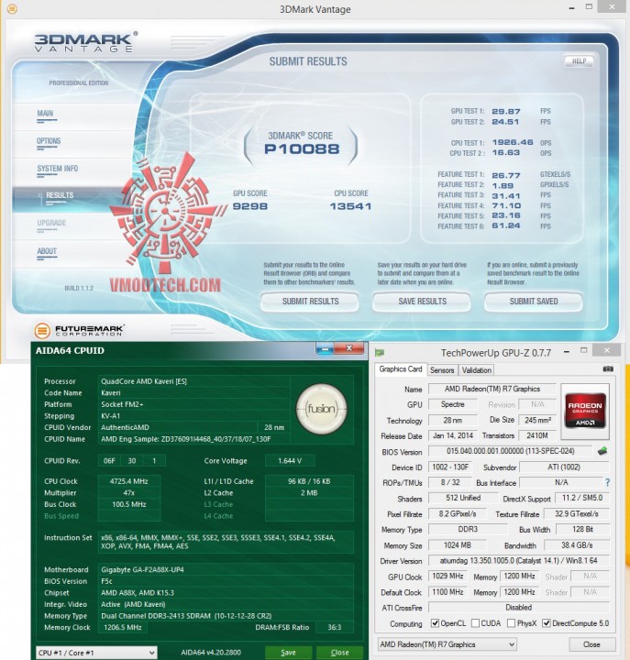Open the AMD Radeon R7 Graphics adapter dropdown
Screen dimensions: 630x660
point(448,644)
